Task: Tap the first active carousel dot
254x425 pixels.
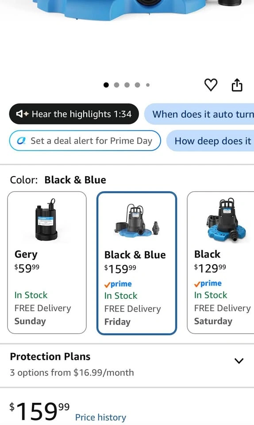Action: (106, 85)
